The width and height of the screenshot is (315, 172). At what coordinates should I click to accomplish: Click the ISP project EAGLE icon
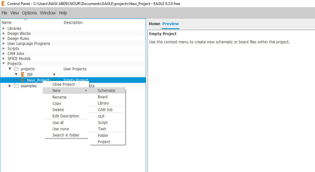tap(23, 75)
